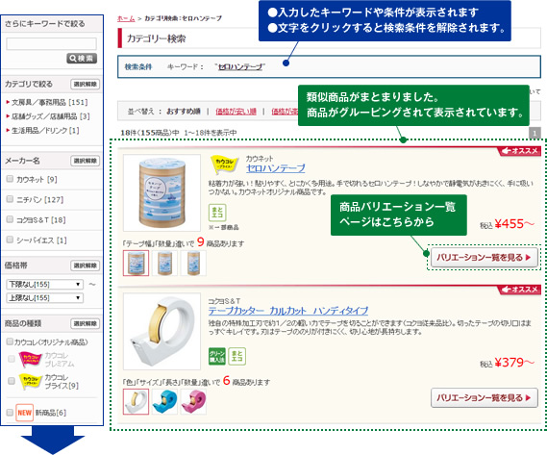
Task: Select the おすすめ順 sort option
Action: [184, 112]
